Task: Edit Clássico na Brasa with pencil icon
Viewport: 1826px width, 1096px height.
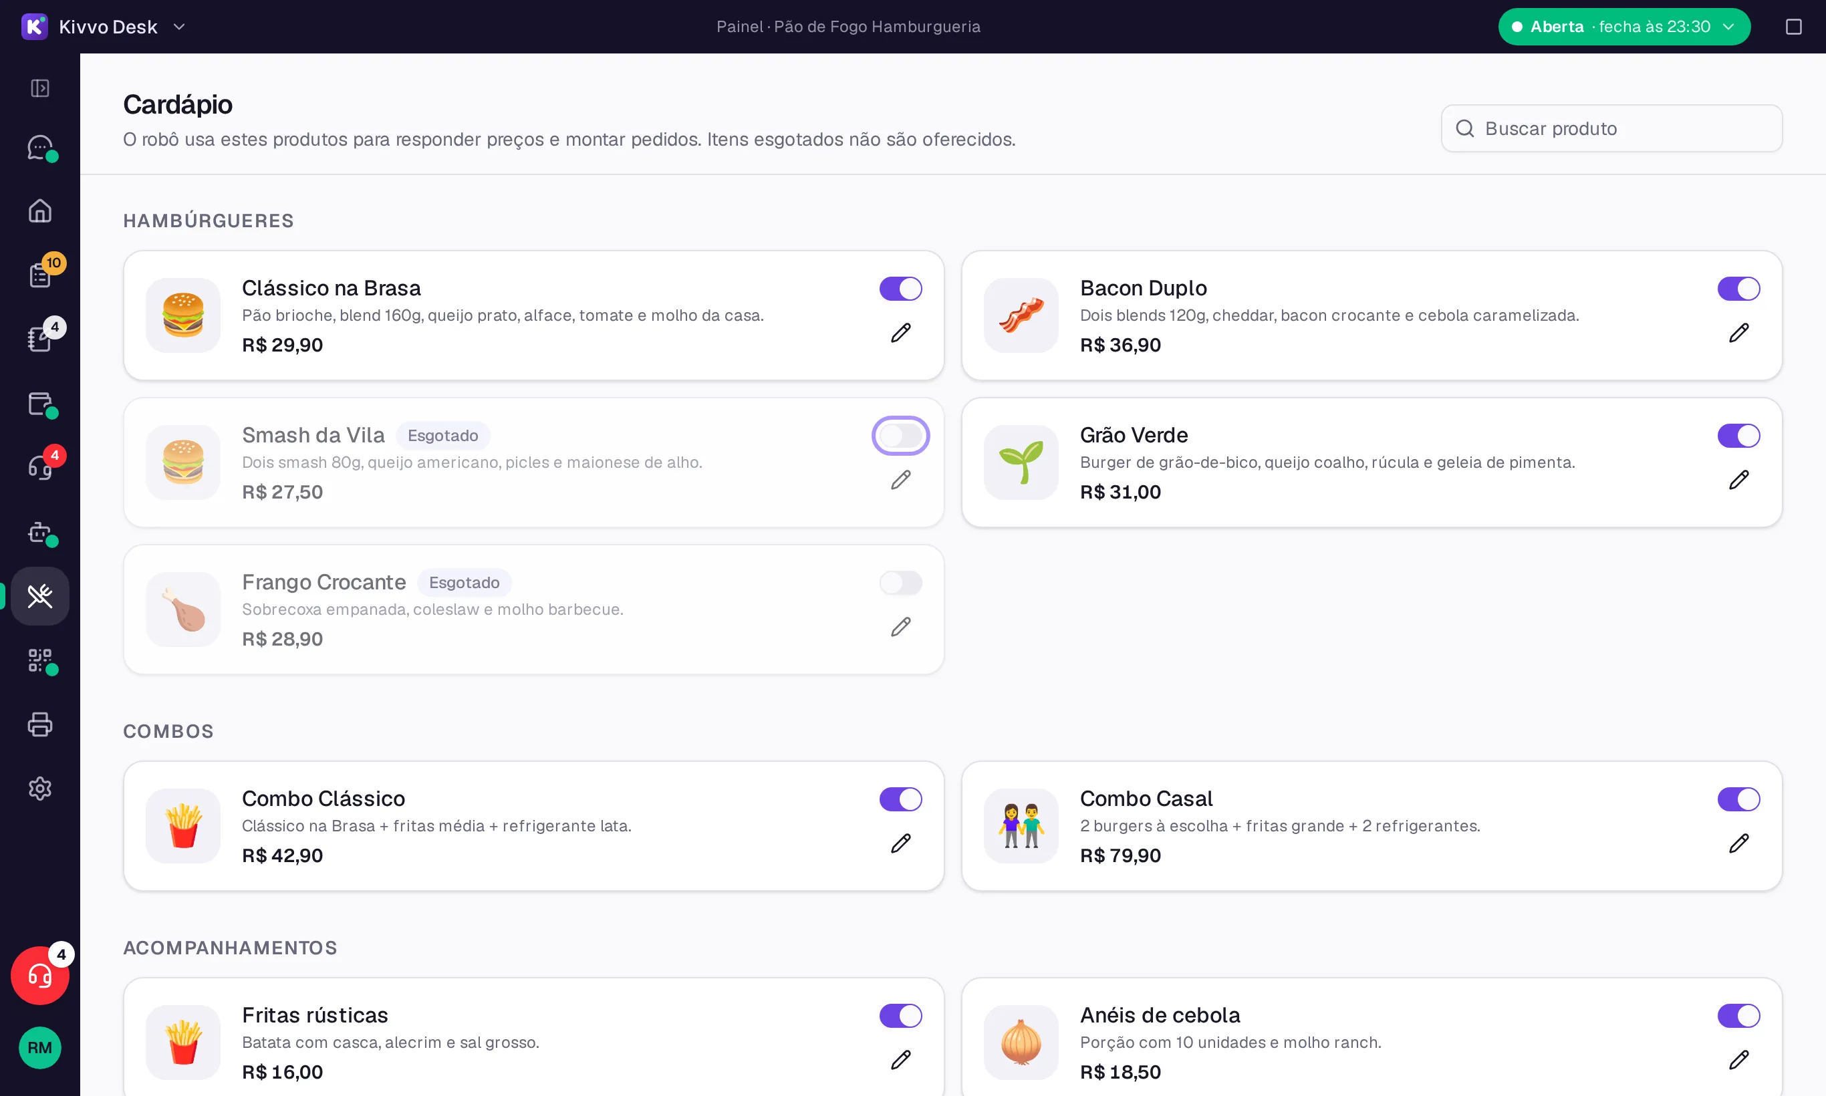Action: pos(900,333)
